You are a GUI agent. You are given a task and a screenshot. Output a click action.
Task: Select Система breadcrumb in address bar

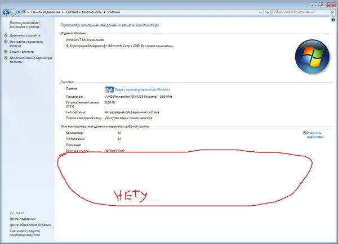tap(114, 12)
